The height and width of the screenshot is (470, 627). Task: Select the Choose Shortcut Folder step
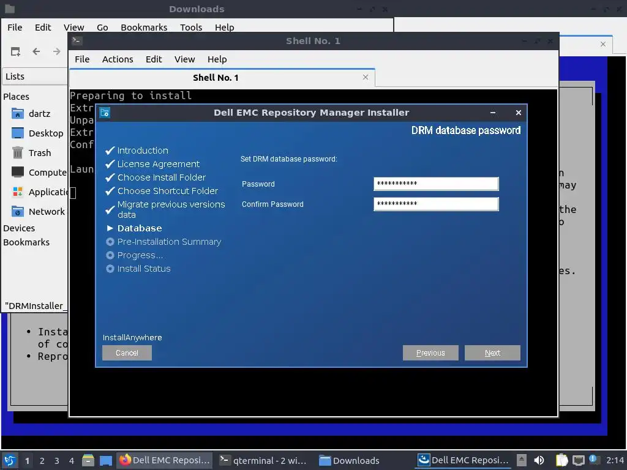point(168,191)
